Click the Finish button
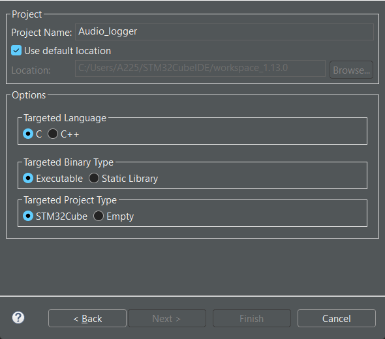This screenshot has height=339, width=385. click(252, 318)
